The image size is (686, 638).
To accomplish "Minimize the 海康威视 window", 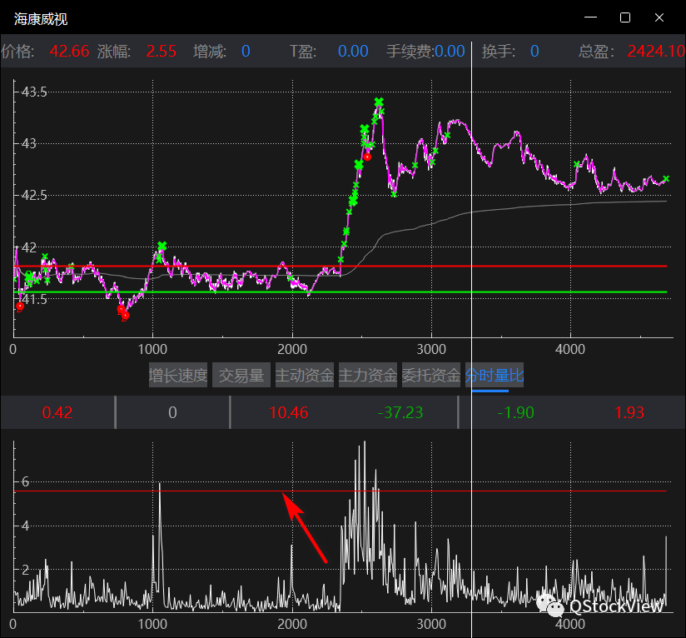I will coord(590,17).
